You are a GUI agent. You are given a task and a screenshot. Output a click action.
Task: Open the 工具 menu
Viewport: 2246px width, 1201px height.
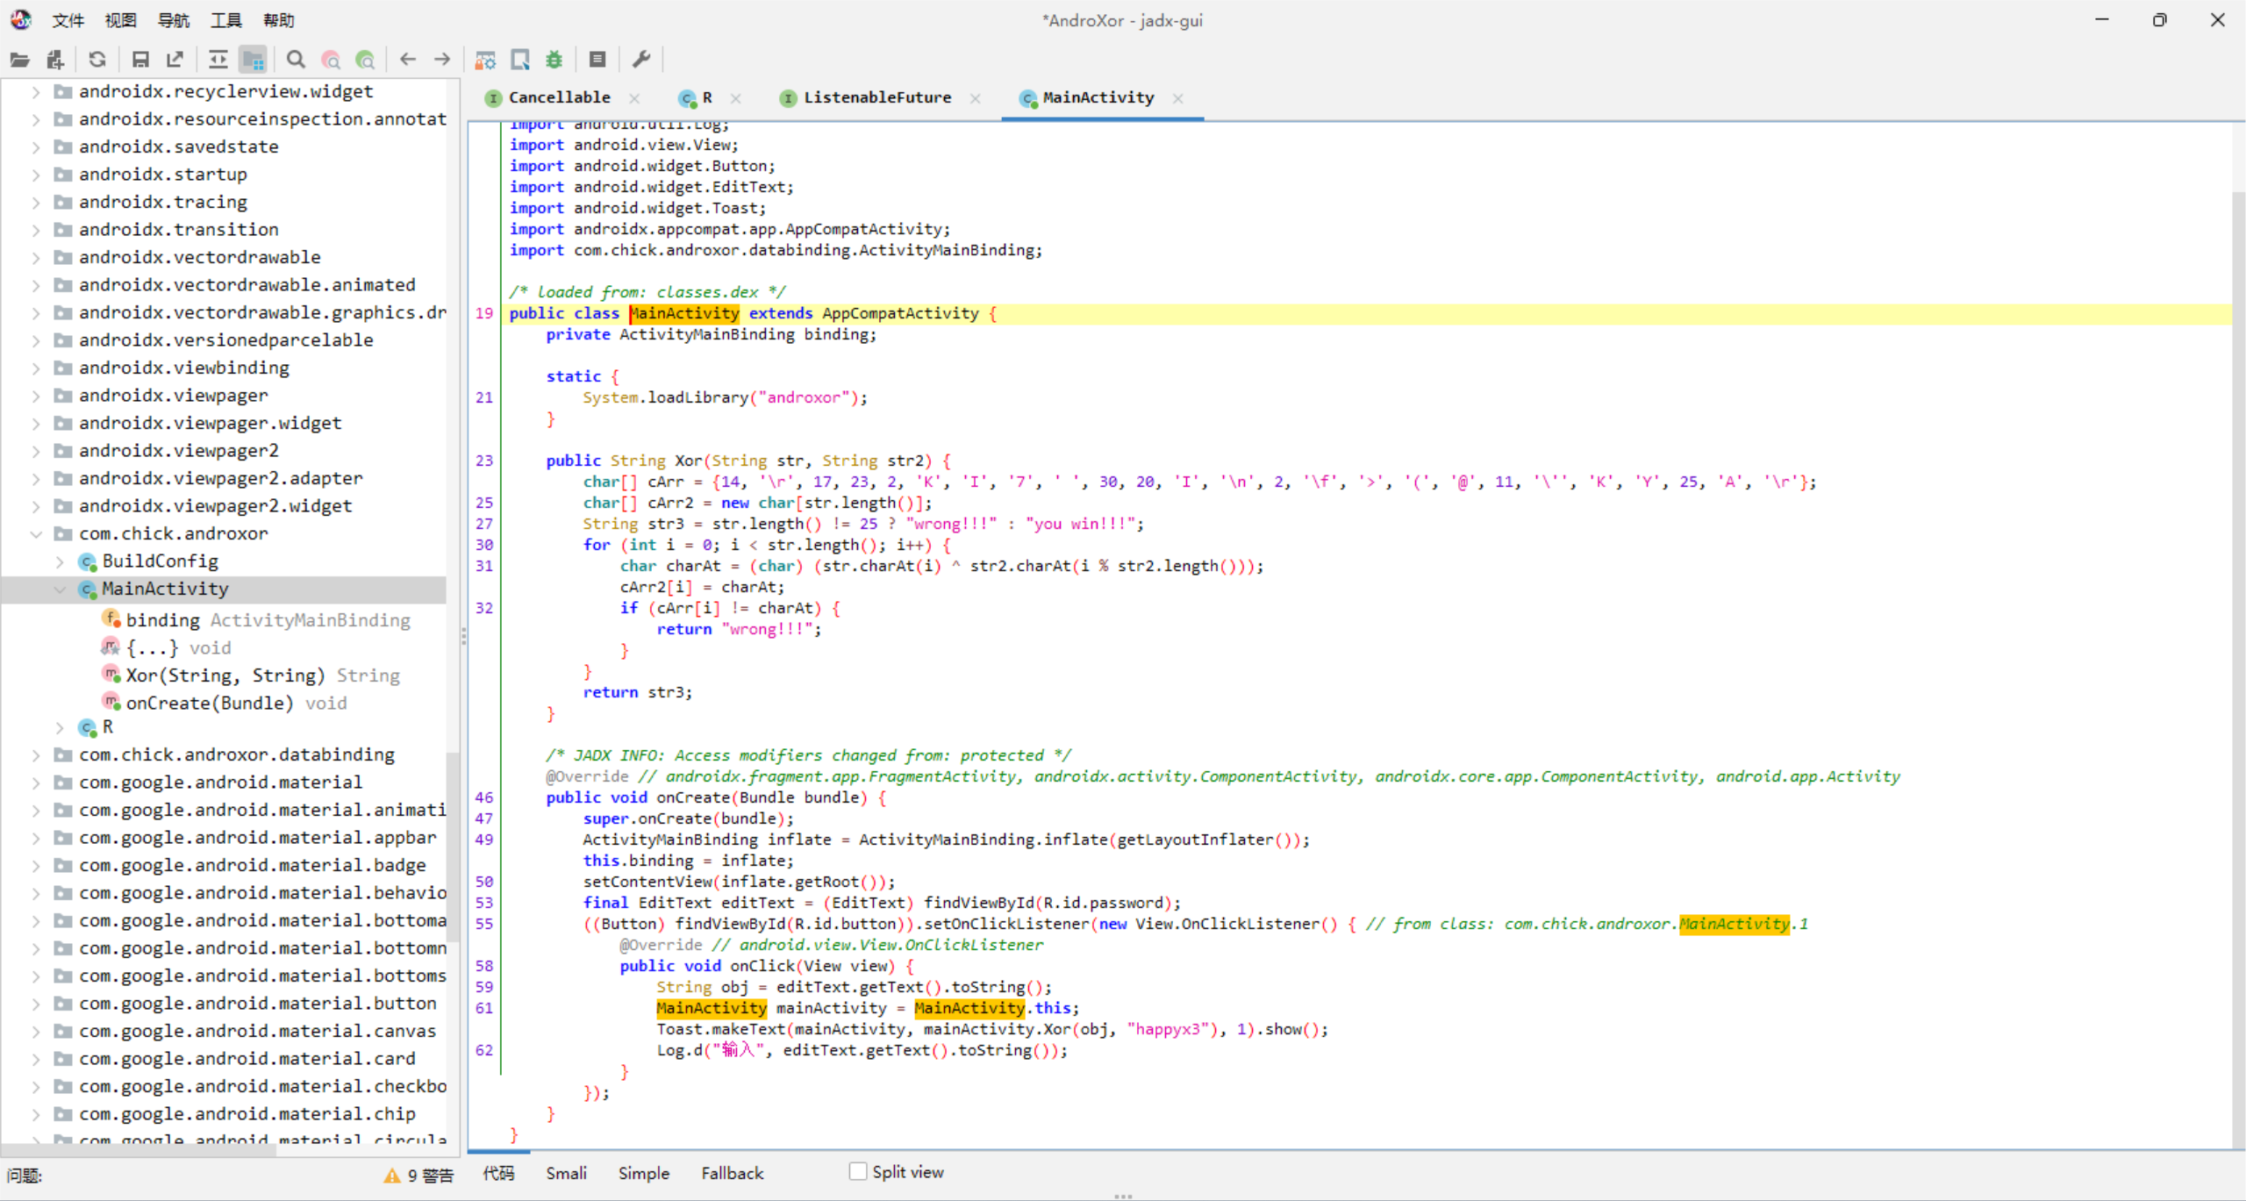pos(226,19)
